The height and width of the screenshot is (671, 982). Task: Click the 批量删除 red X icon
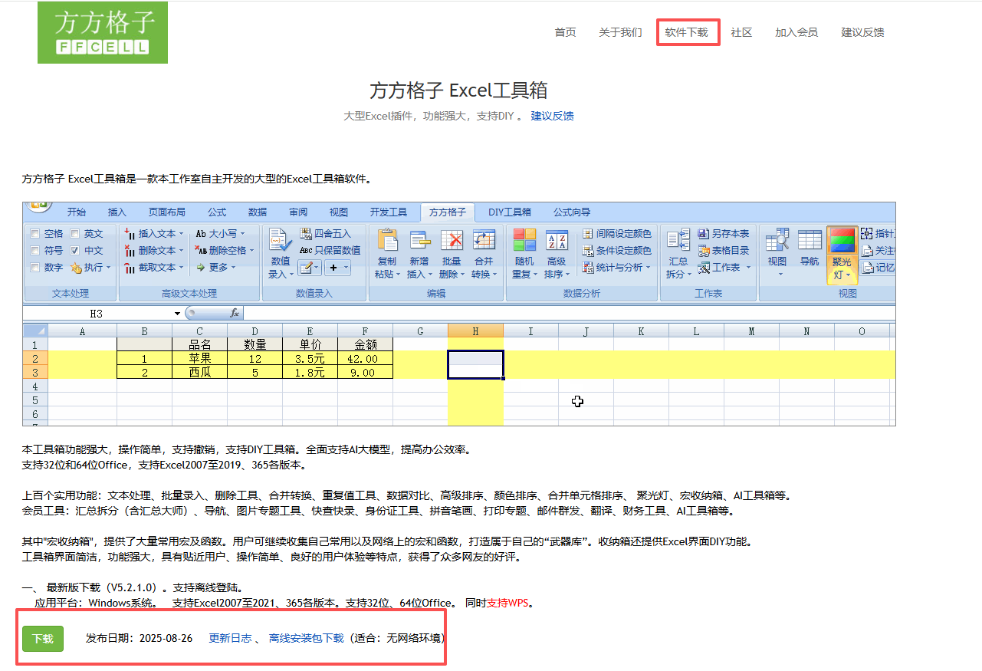452,240
